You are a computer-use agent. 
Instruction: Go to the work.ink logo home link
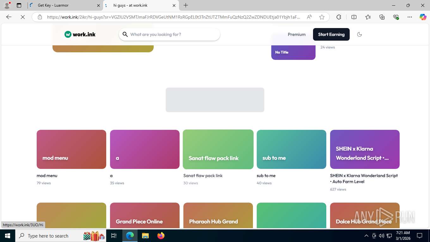coord(80,34)
